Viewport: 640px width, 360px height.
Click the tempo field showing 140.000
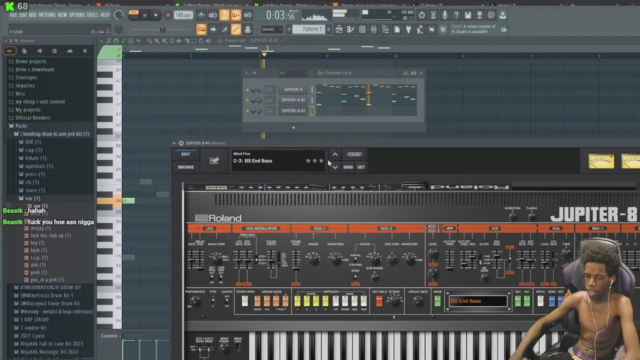(182, 15)
